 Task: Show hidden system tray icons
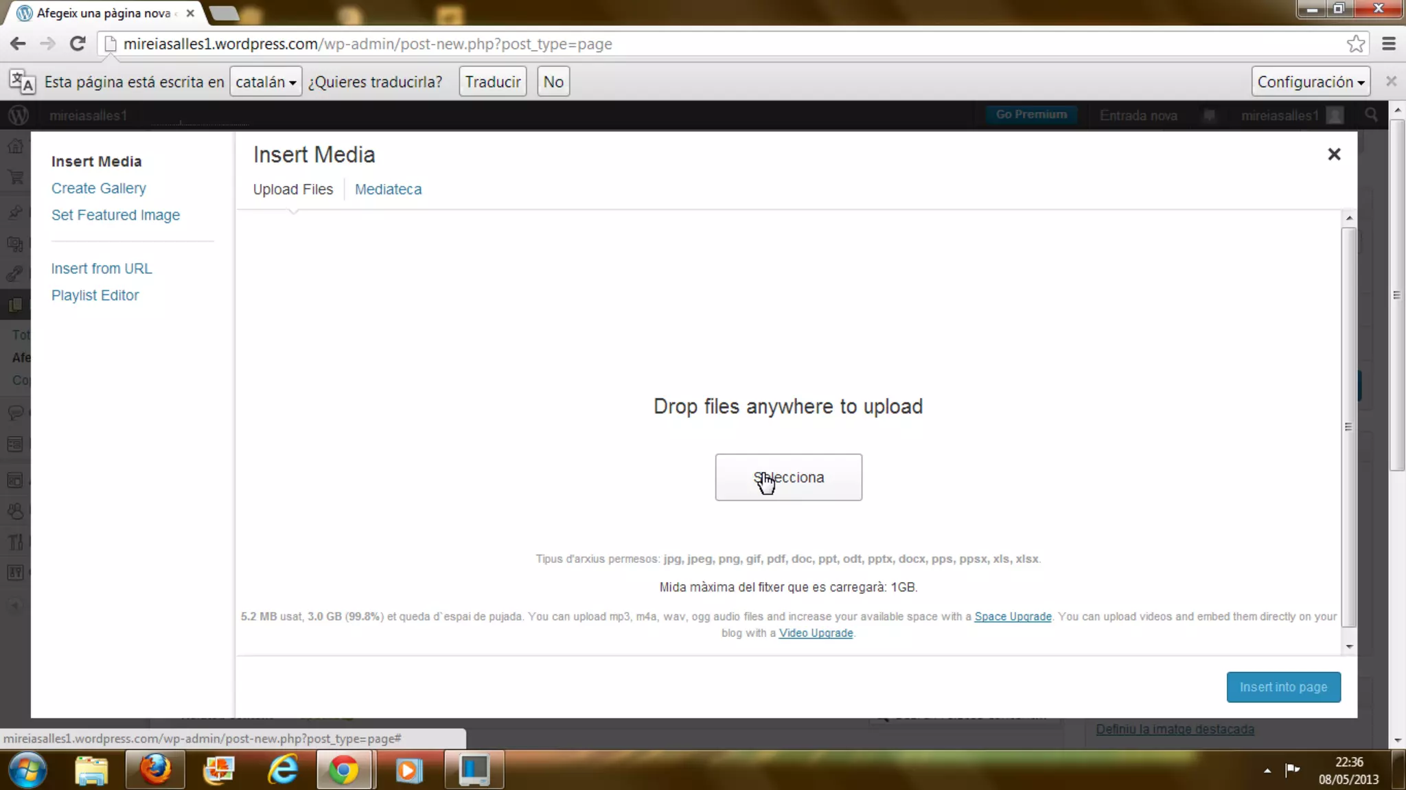coord(1267,771)
